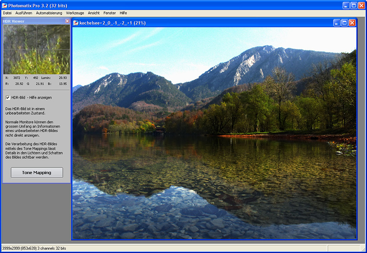Open the Ausführen menu
367x253 pixels.
pos(24,13)
